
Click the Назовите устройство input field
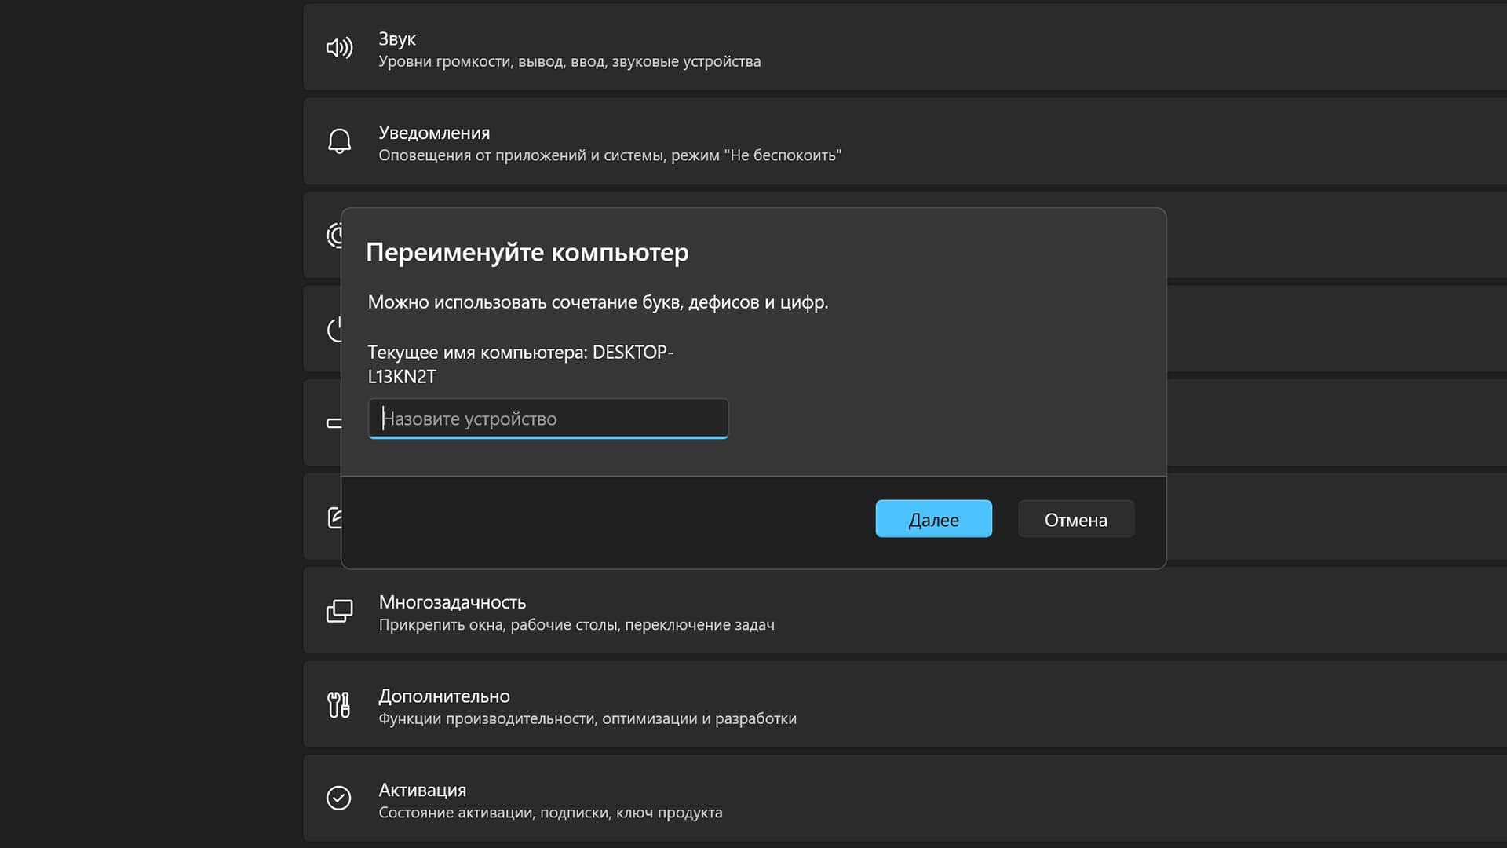(x=547, y=419)
